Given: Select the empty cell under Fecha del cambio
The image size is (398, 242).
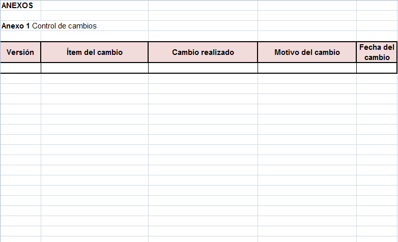Looking at the screenshot, I should click(377, 68).
